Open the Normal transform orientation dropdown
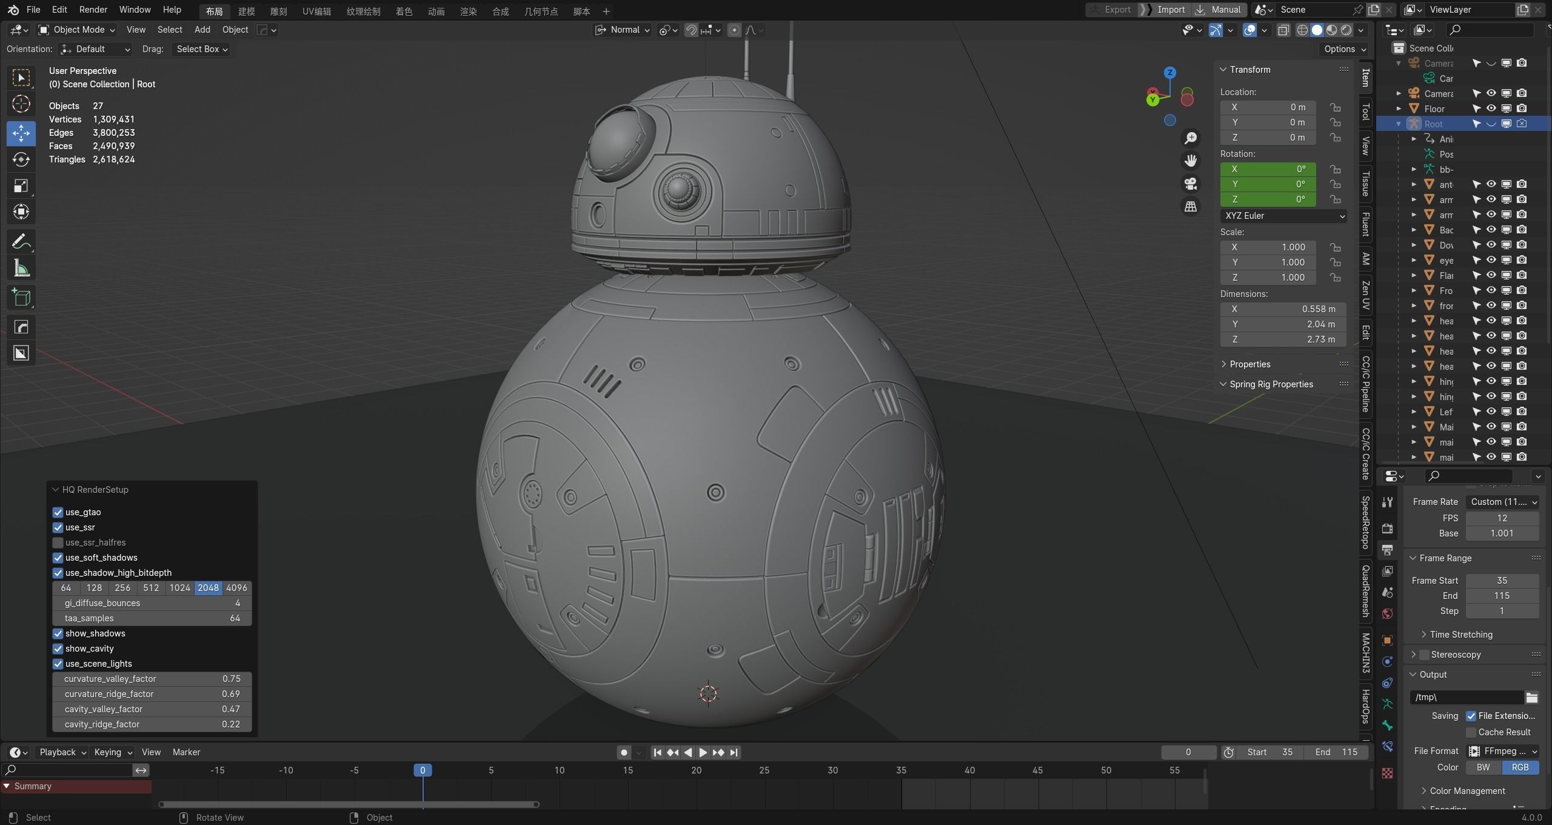The height and width of the screenshot is (825, 1552). [x=623, y=30]
